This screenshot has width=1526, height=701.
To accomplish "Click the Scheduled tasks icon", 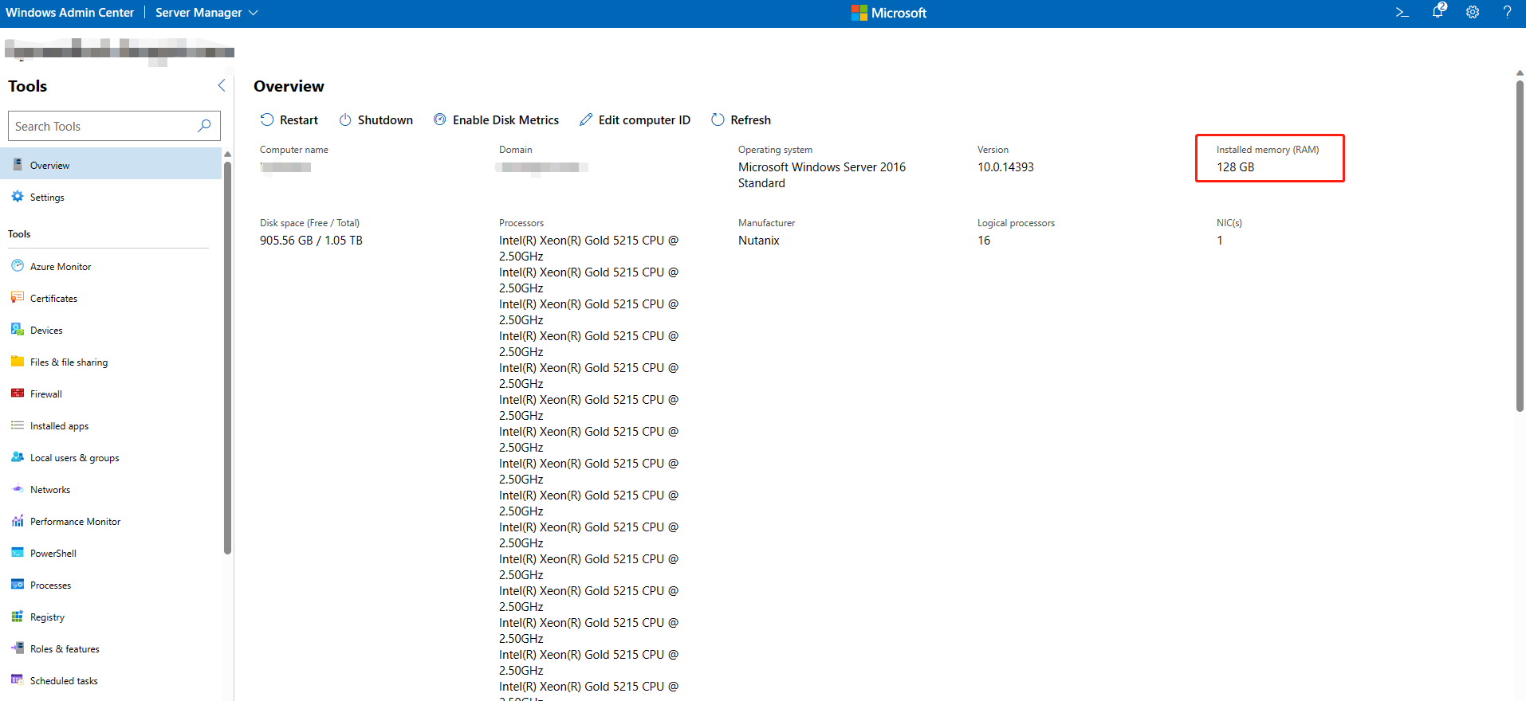I will [x=18, y=680].
